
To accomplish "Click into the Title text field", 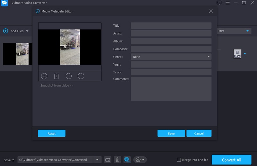I will (171, 26).
